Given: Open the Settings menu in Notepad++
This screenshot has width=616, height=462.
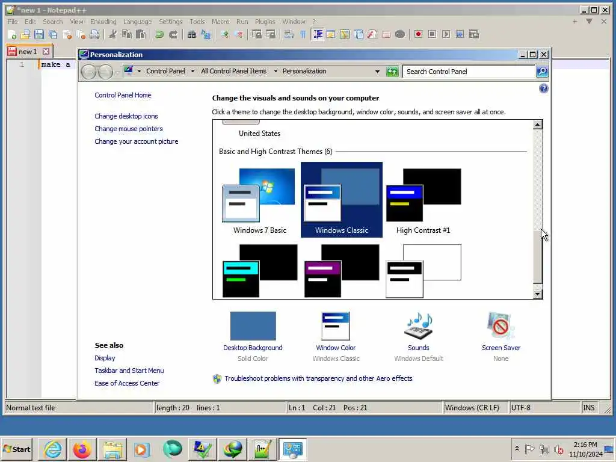Looking at the screenshot, I should [x=170, y=22].
